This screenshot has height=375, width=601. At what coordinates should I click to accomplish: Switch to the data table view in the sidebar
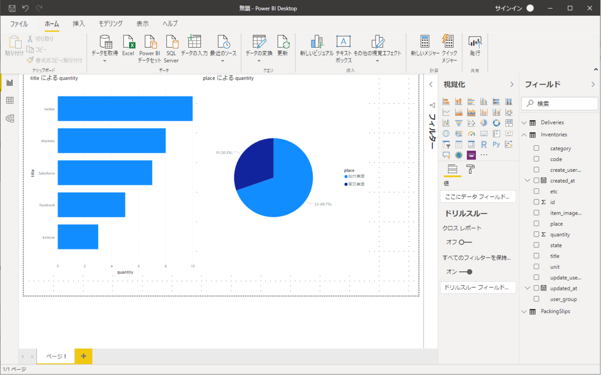pos(10,101)
